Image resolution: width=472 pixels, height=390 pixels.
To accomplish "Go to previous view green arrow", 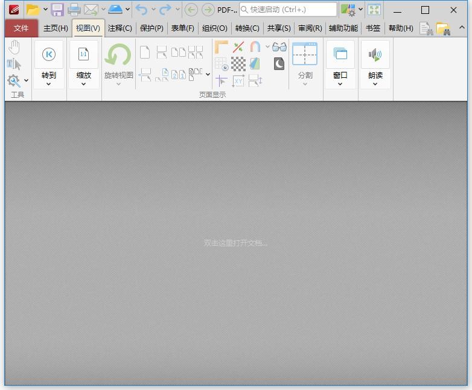I will 191,10.
